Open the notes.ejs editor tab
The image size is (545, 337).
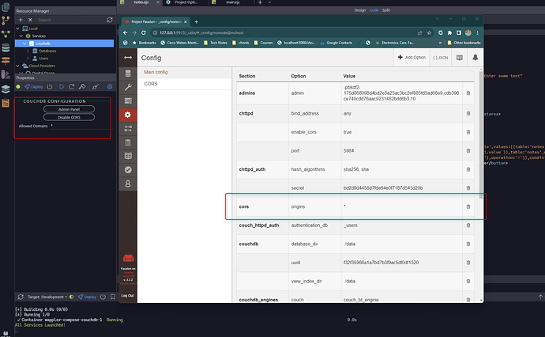point(141,2)
